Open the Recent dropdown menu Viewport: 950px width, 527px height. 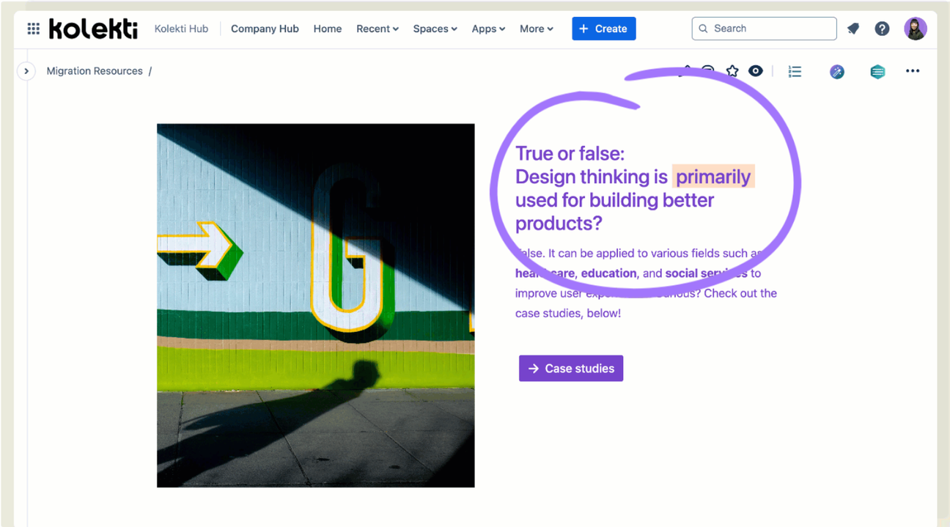(377, 29)
